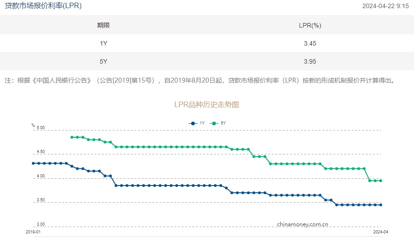Click the LPR(%) column header
The height and width of the screenshot is (237, 414).
(x=310, y=25)
